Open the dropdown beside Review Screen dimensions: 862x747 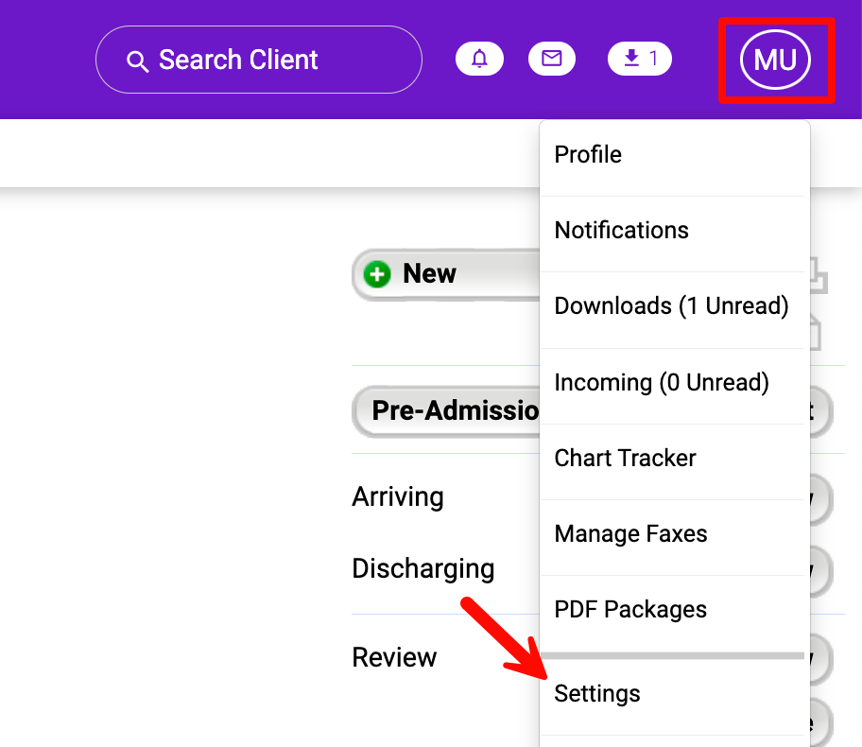[811, 657]
